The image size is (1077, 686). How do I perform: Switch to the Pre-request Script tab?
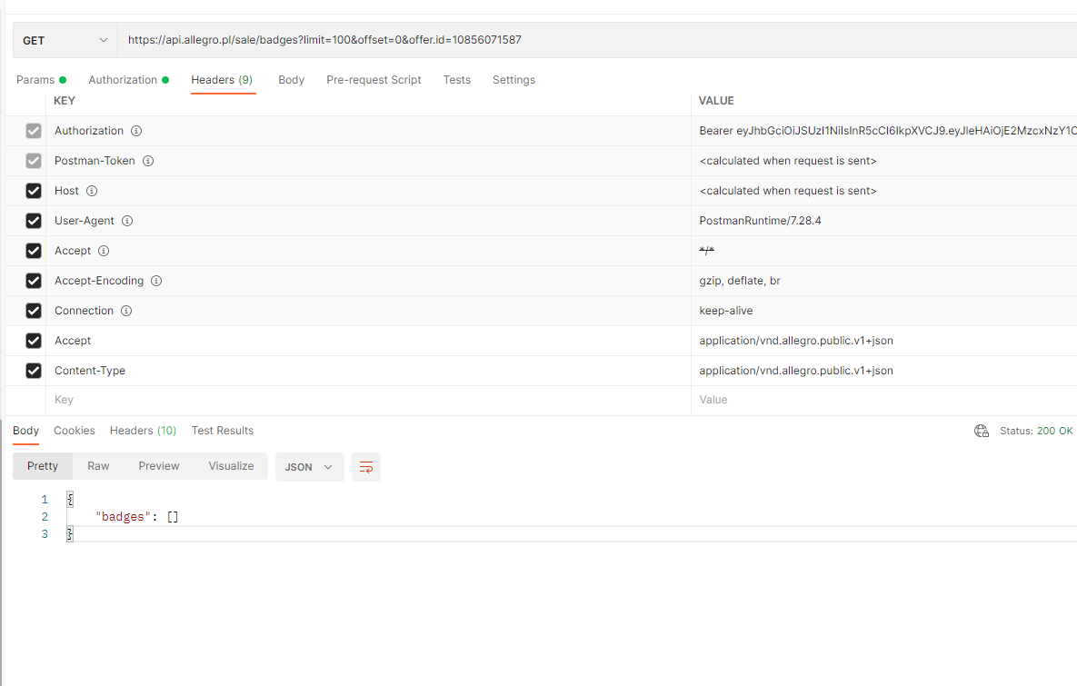coord(374,80)
